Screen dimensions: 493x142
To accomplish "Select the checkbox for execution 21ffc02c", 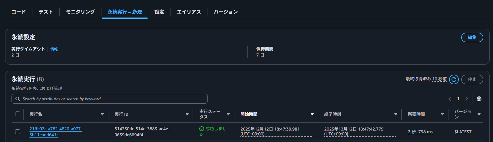I will coord(18,132).
